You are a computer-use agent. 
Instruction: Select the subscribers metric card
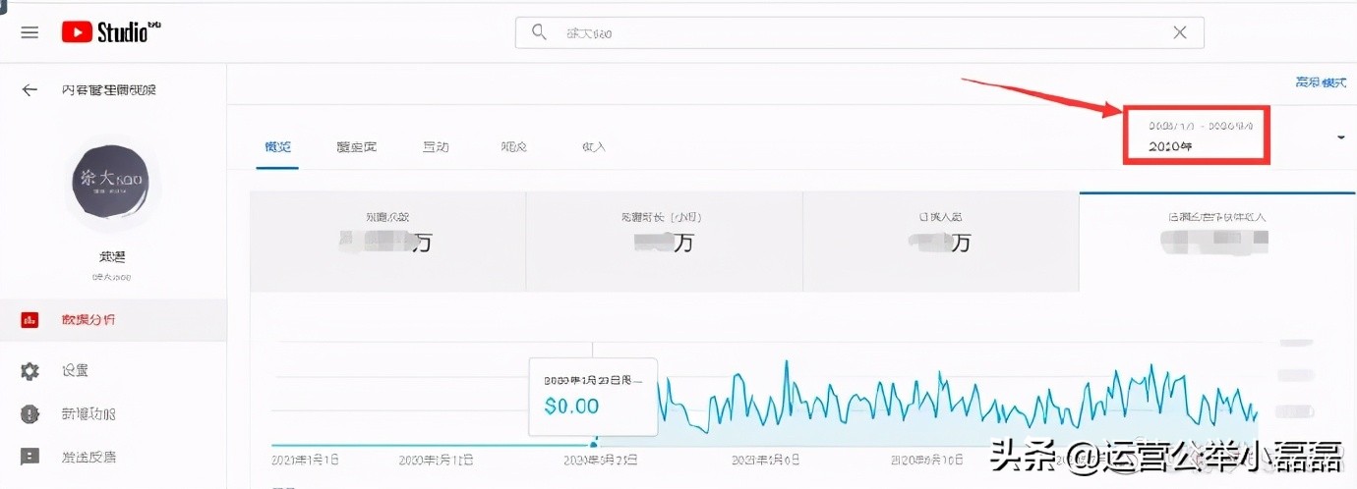(x=940, y=242)
